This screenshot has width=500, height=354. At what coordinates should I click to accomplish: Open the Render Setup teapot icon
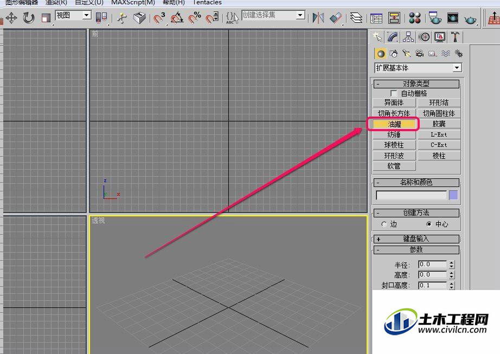pyautogui.click(x=434, y=18)
